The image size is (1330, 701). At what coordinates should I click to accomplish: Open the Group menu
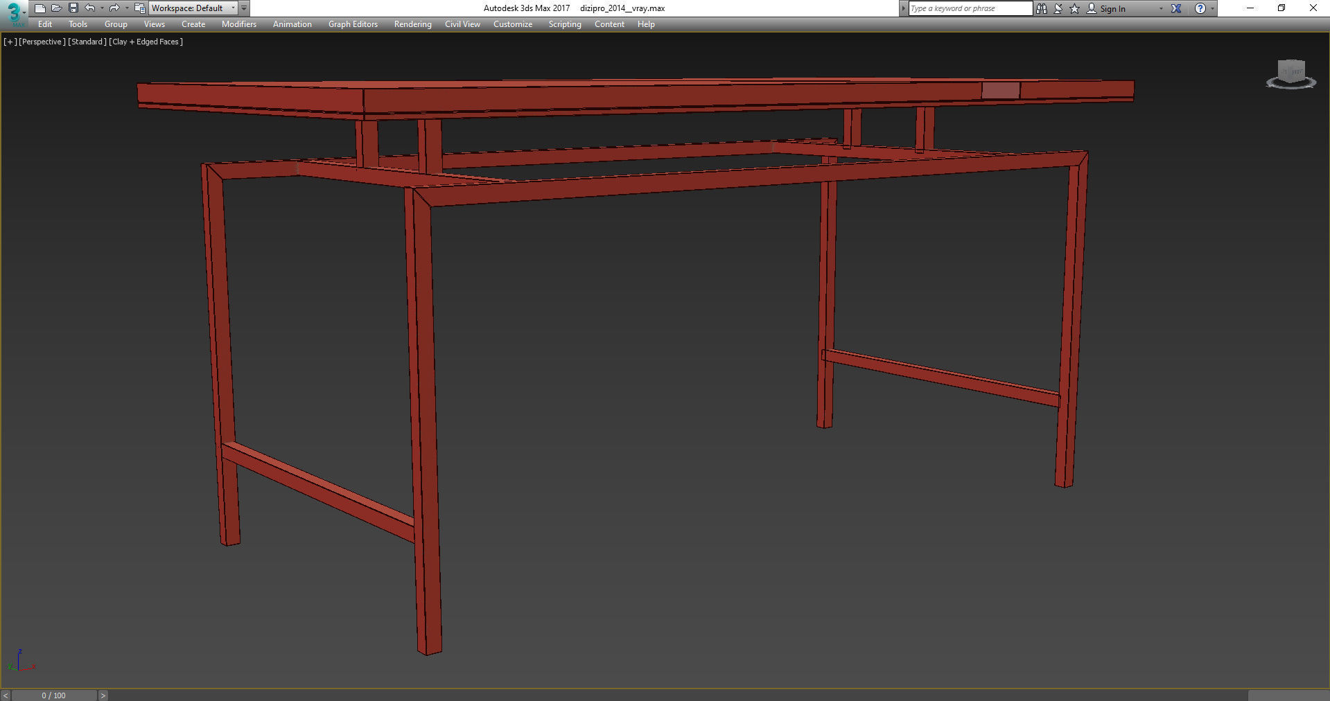[116, 24]
